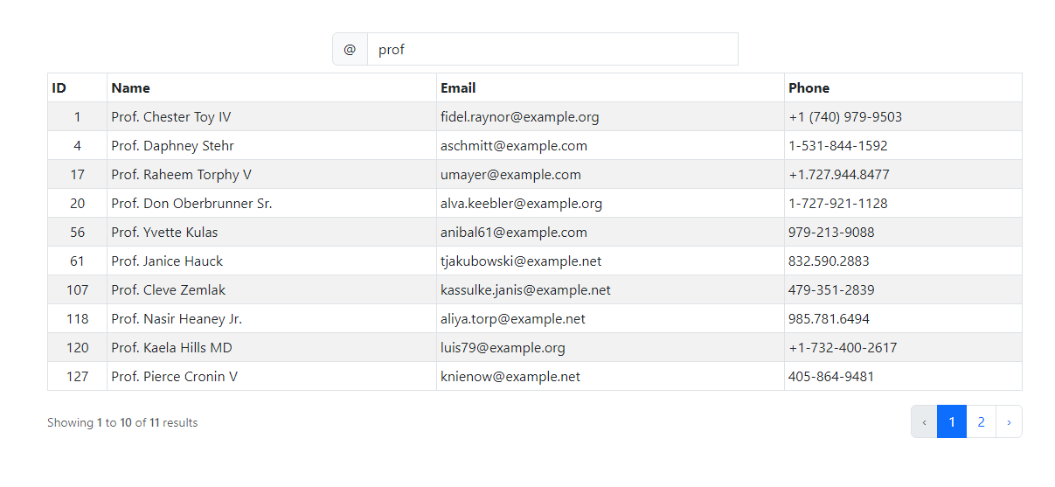Click phone +1-732-400-2617
Viewport: 1055px width, 487px height.
click(x=843, y=347)
